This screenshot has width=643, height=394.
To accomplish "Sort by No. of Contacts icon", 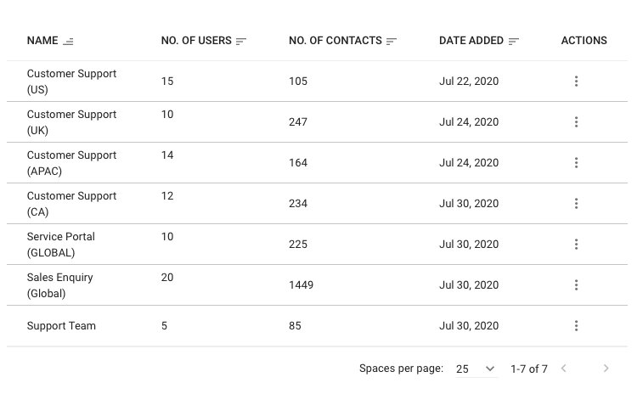I will pos(392,41).
